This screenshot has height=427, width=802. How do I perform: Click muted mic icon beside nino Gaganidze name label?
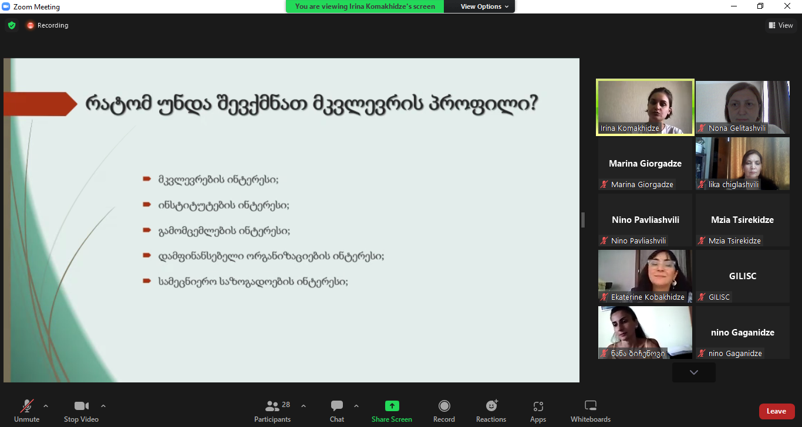[702, 353]
